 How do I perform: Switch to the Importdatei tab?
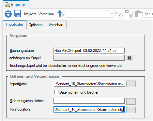14,24
